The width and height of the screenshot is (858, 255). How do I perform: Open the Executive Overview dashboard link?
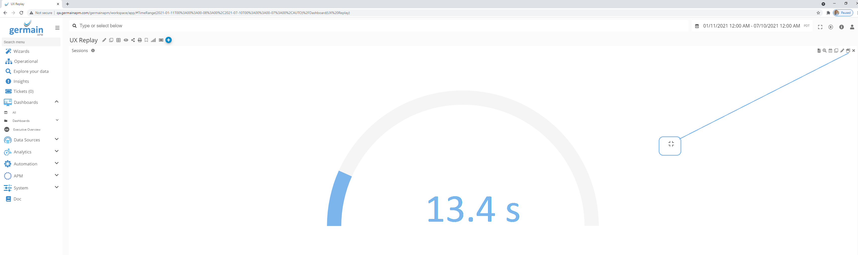[27, 129]
